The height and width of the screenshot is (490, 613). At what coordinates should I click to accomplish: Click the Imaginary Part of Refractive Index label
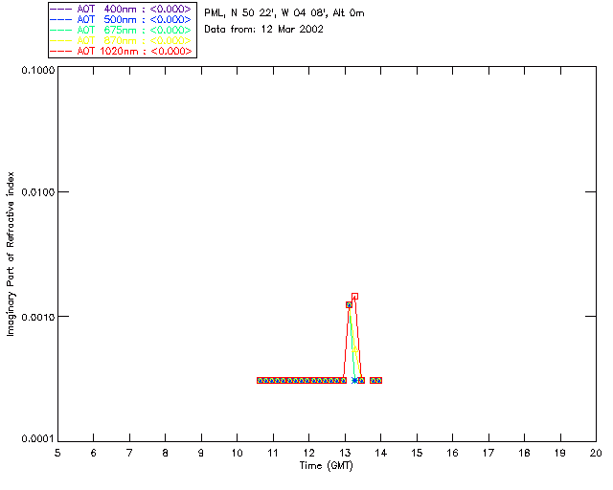[11, 254]
